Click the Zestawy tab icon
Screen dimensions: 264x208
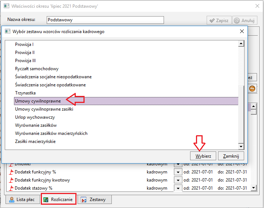(x=84, y=200)
